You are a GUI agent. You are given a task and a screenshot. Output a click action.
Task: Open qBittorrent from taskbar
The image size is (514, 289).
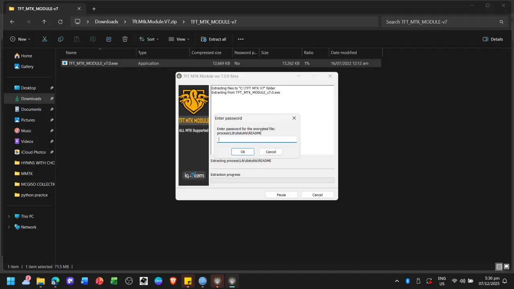[202, 281]
